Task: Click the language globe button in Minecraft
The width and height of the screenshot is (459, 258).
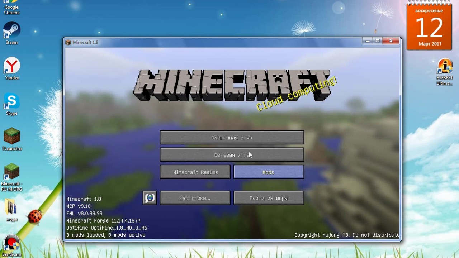Action: tap(150, 198)
